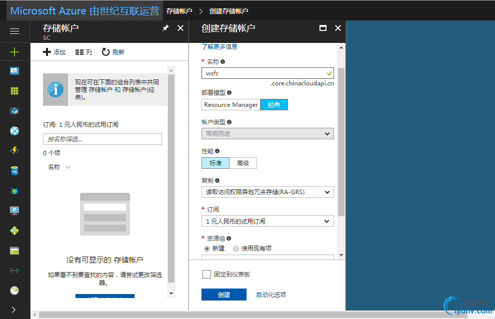Image resolution: width=495 pixels, height=319 pixels.
Task: Click the 刷新 refresh toolbar button
Action: click(113, 52)
